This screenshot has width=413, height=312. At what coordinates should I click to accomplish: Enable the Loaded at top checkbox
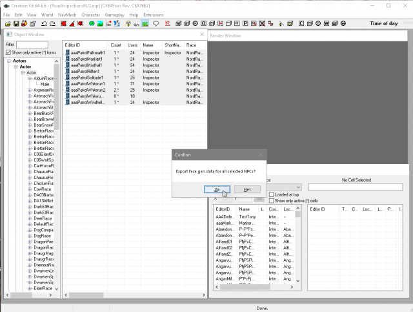point(272,194)
